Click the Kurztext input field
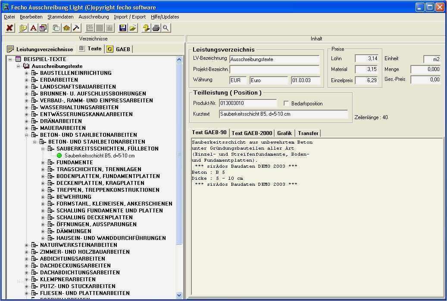 pos(283,114)
